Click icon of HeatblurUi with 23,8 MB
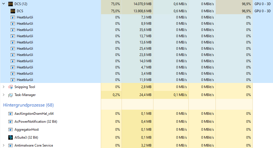Image resolution: width=273 pixels, height=148 pixels. 13,55
